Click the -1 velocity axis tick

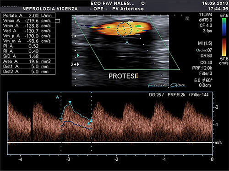216,125
